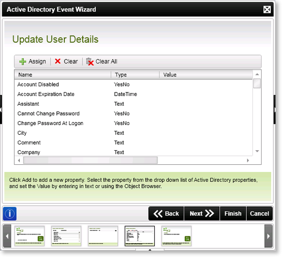Select the City property row
The width and height of the screenshot is (282, 257).
[133, 133]
